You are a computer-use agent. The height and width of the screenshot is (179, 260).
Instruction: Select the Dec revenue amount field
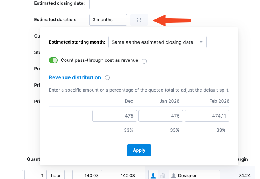coord(115,116)
